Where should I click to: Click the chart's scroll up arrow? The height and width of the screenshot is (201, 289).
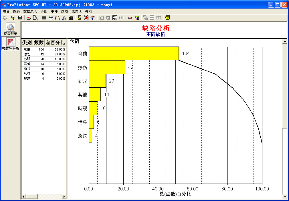(x=285, y=41)
